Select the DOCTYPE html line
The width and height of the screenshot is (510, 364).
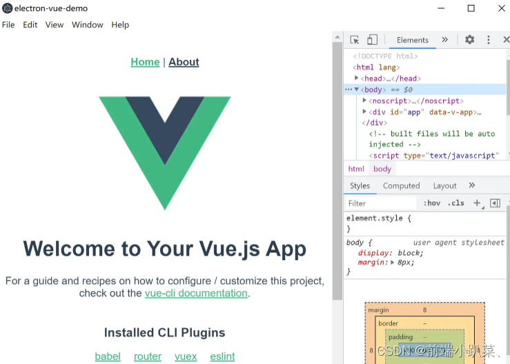coord(385,57)
